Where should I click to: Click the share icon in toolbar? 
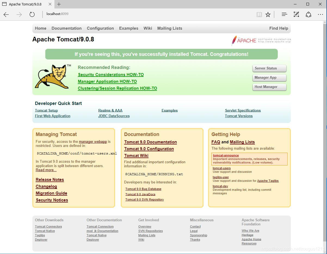pyautogui.click(x=308, y=14)
